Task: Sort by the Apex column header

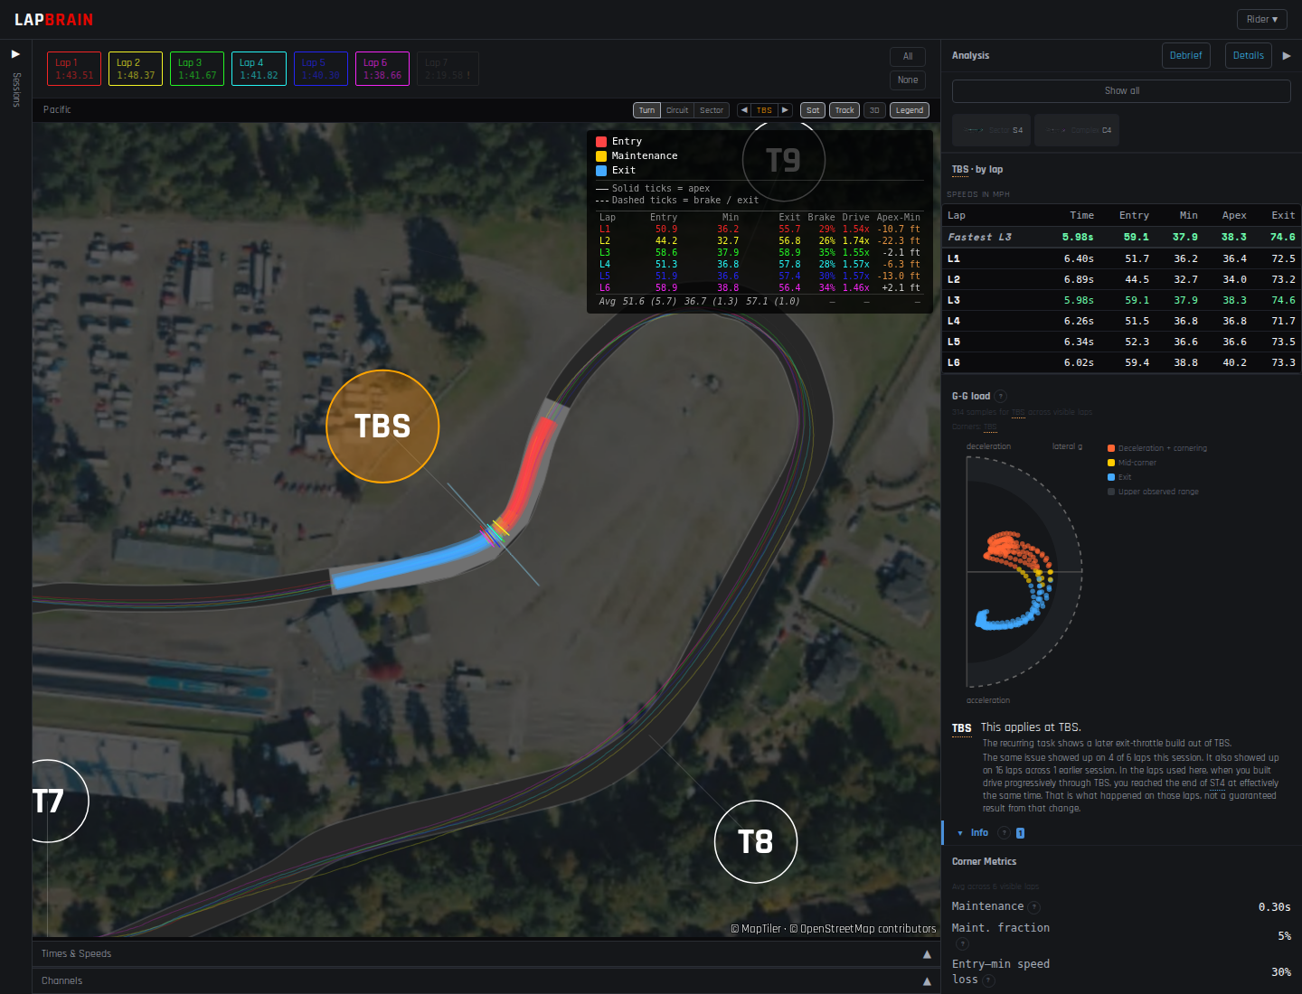Action: click(1234, 216)
